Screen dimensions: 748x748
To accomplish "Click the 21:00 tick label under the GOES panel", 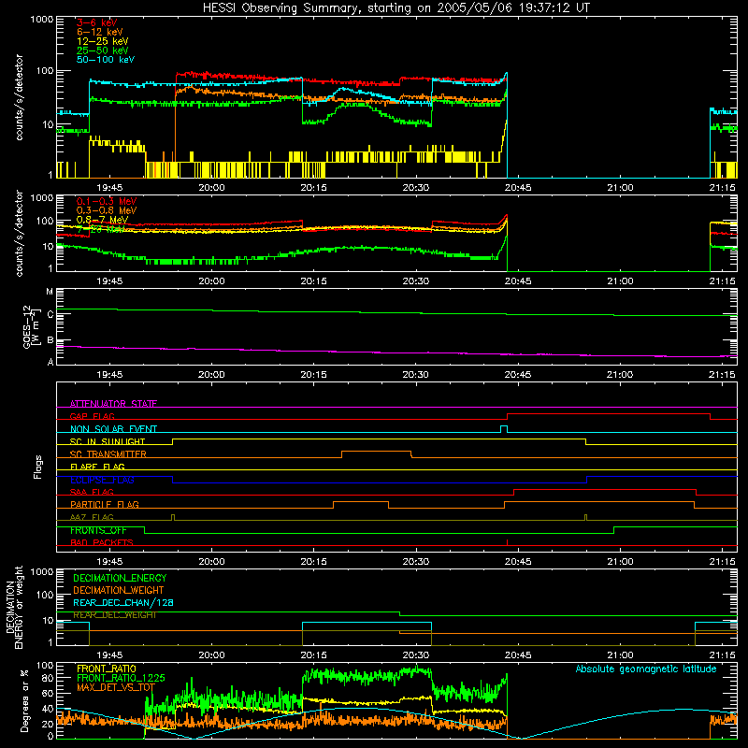I will [620, 375].
